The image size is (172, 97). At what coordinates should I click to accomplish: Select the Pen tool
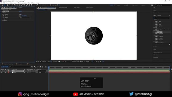click(x=22, y=5)
